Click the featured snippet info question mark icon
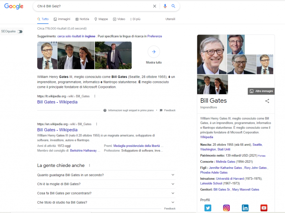Image resolution: width=285 pixels, height=213 pixels. [105, 110]
